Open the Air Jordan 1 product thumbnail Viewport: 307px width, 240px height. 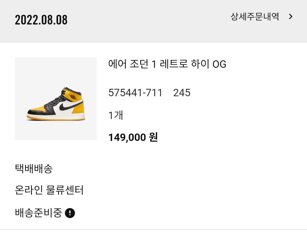(56, 99)
